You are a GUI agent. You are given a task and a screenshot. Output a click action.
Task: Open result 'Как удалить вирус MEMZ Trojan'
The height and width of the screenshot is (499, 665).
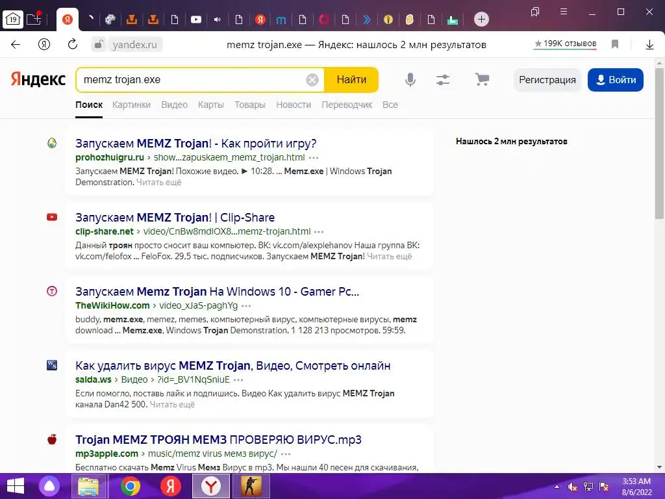coord(233,366)
